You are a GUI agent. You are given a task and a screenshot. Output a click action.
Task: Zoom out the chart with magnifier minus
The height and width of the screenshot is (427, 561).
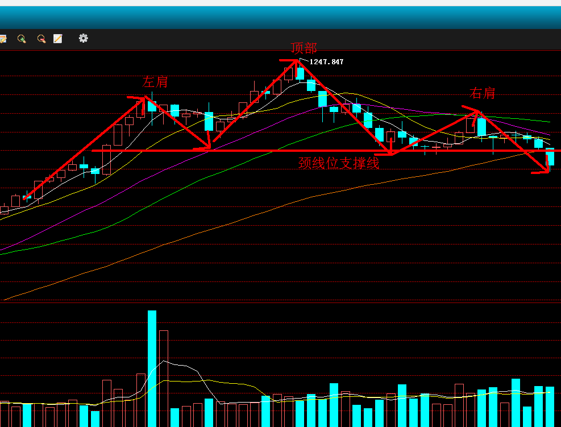tap(41, 39)
